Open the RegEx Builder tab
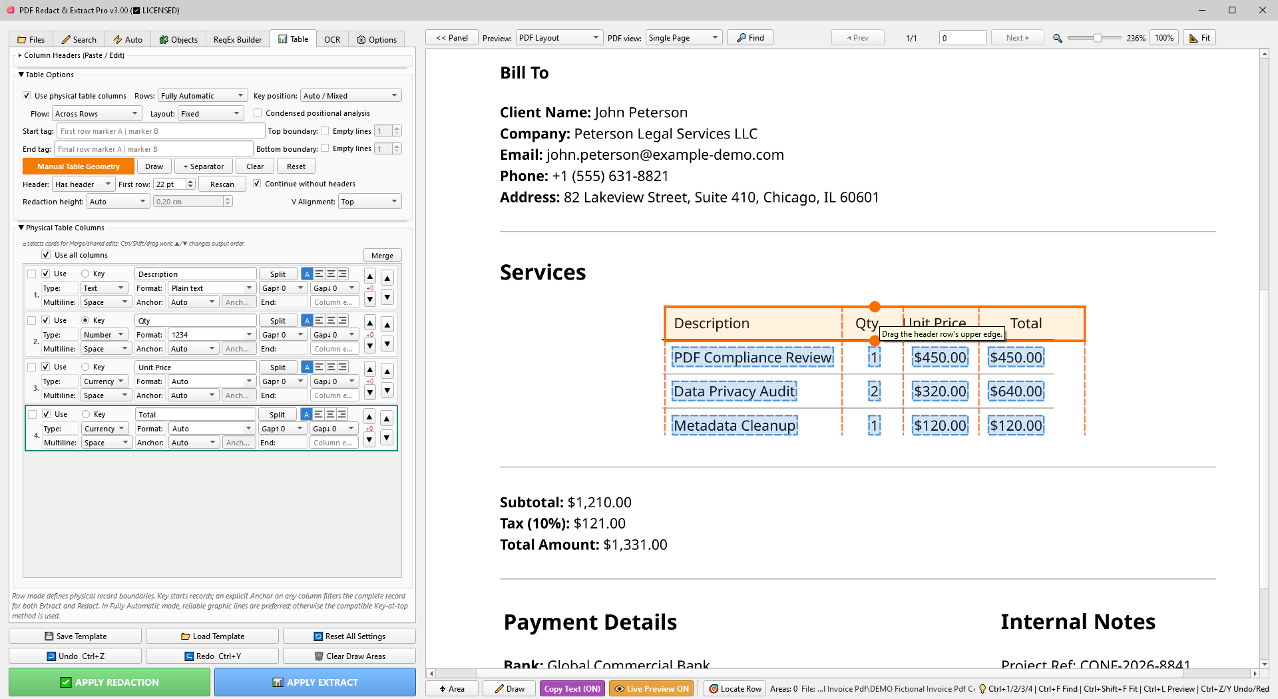 coord(238,39)
